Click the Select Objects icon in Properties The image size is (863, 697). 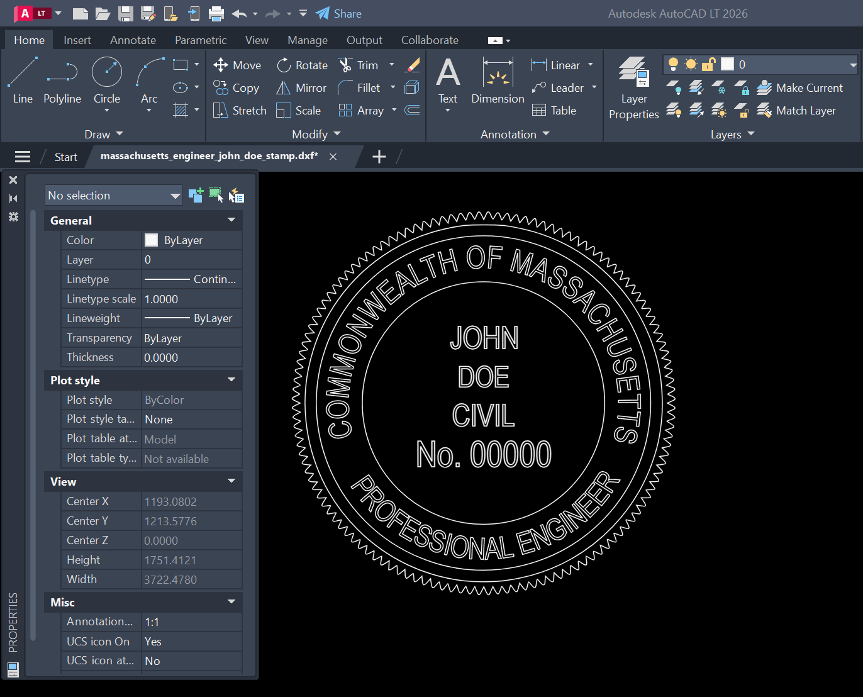[216, 196]
